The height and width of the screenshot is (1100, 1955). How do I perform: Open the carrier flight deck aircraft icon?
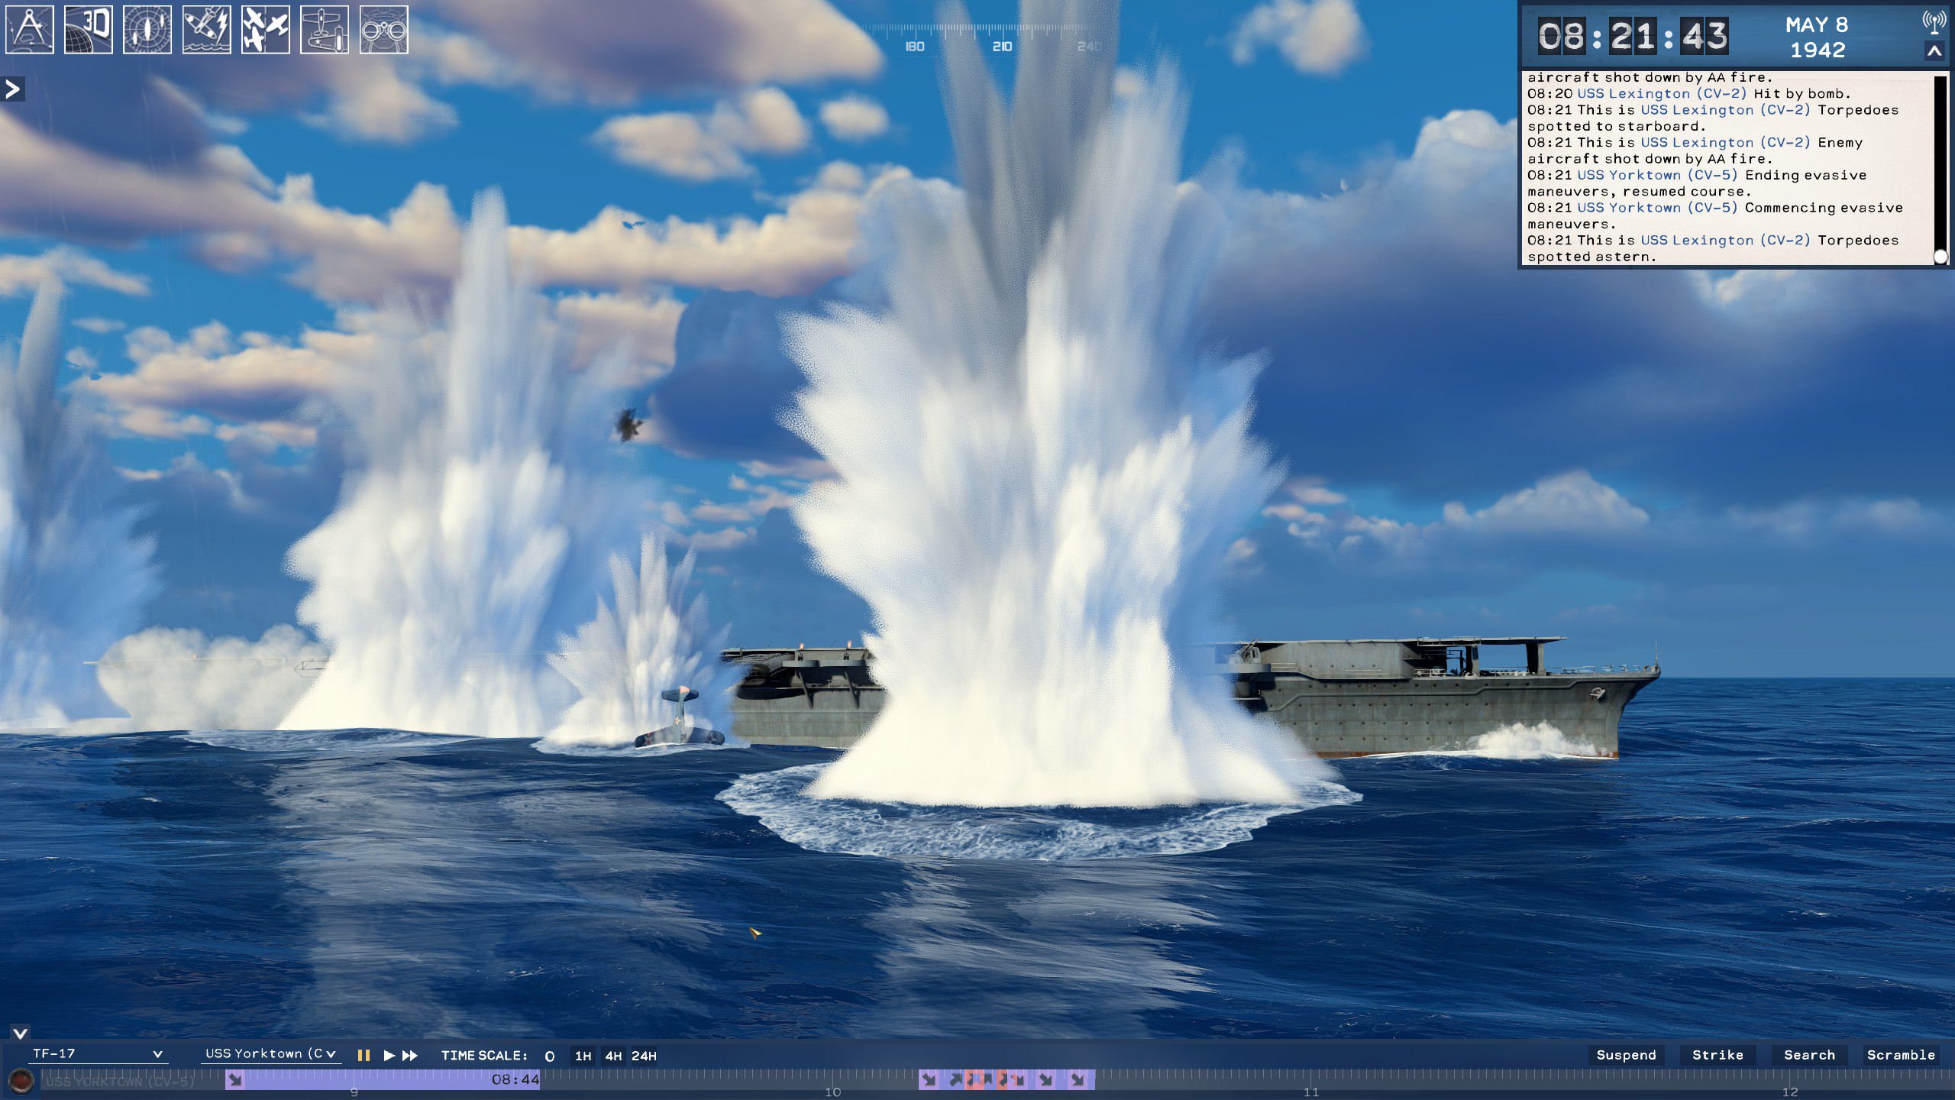click(325, 30)
